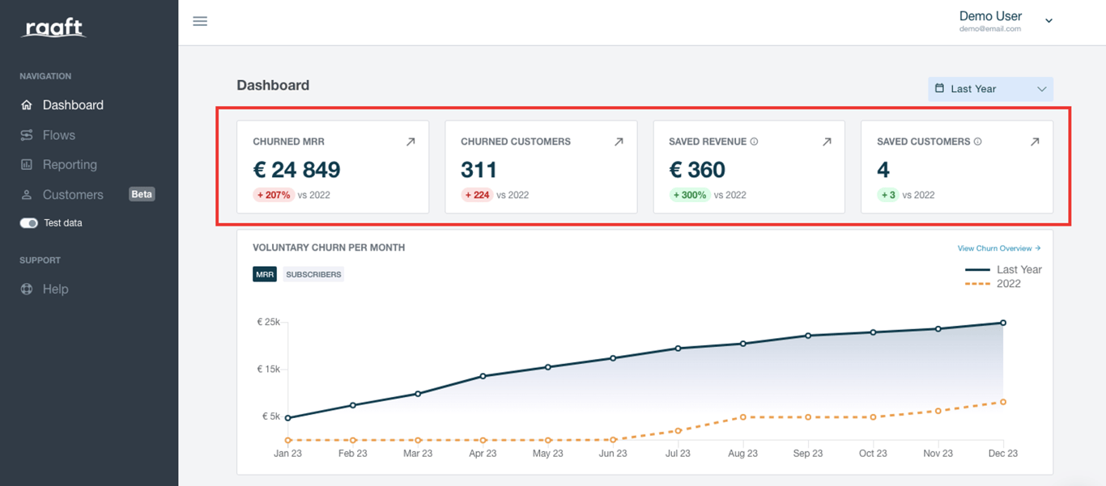The image size is (1106, 486).
Task: Click the Saved Revenue info icon
Action: coord(754,142)
